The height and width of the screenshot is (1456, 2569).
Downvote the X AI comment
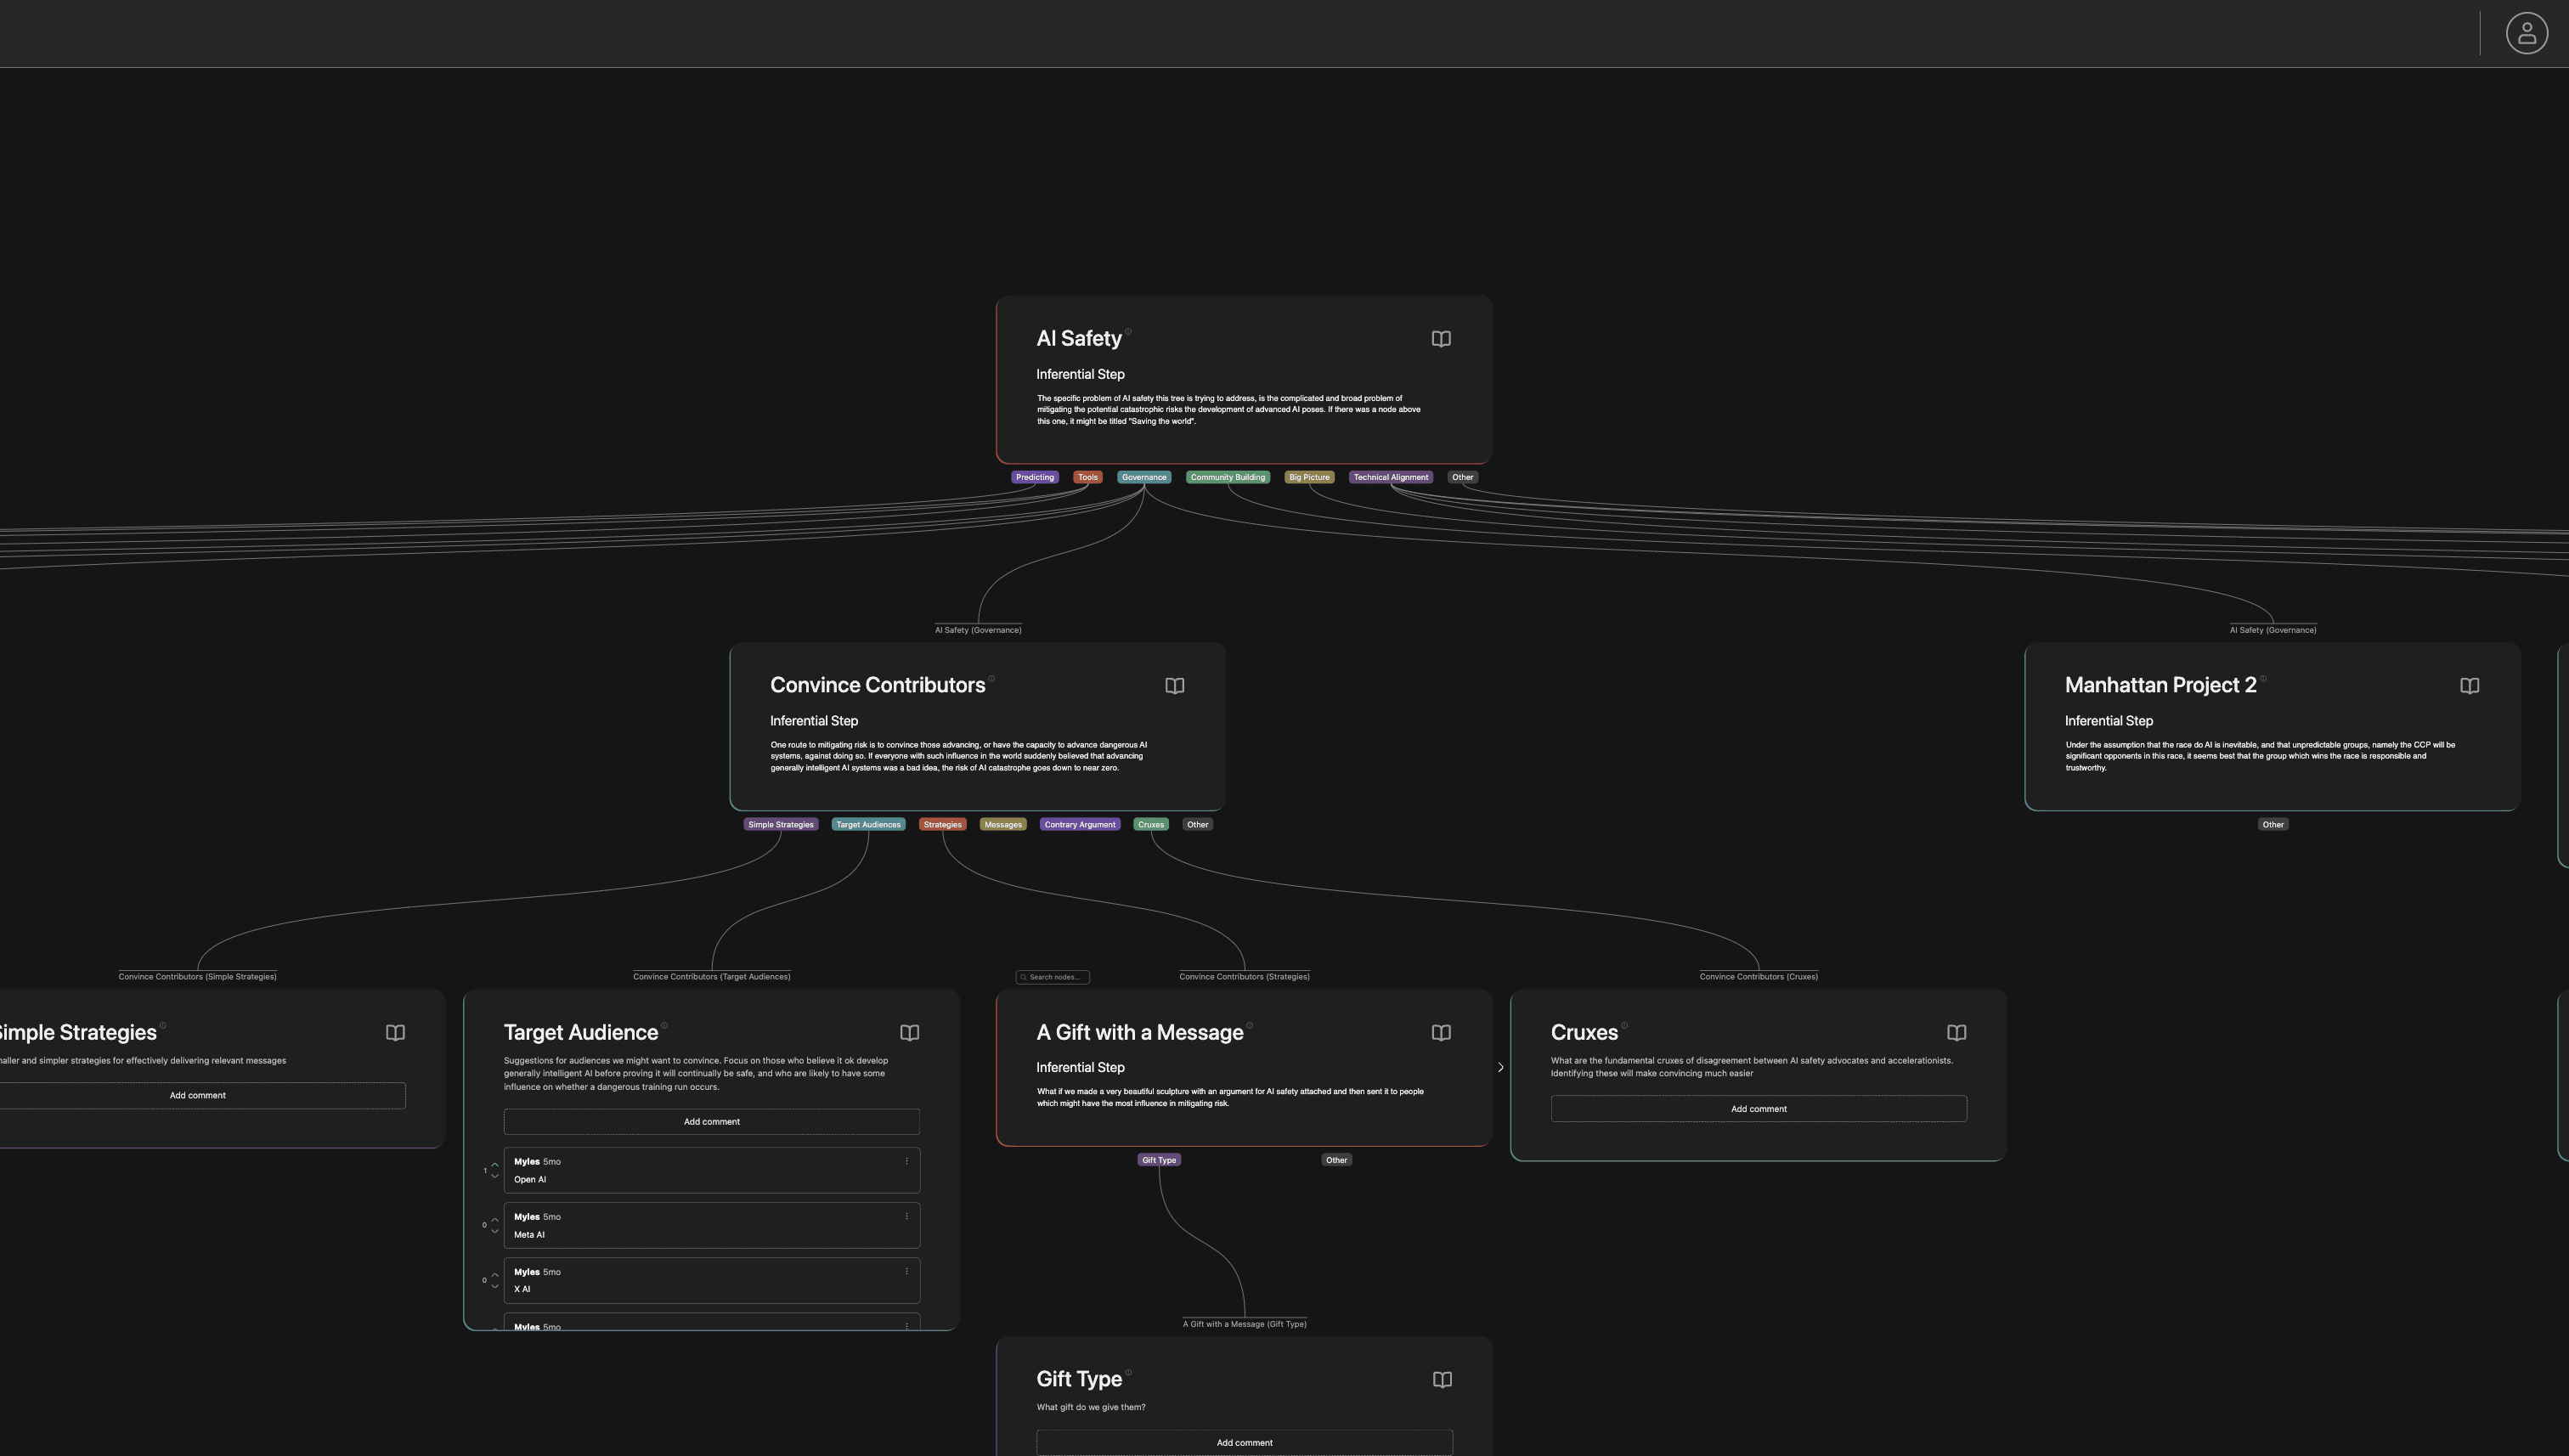[495, 1287]
